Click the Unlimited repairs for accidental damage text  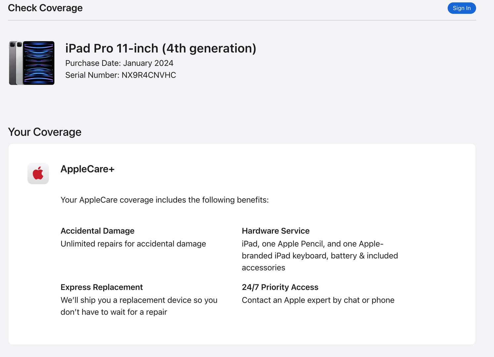click(x=133, y=244)
